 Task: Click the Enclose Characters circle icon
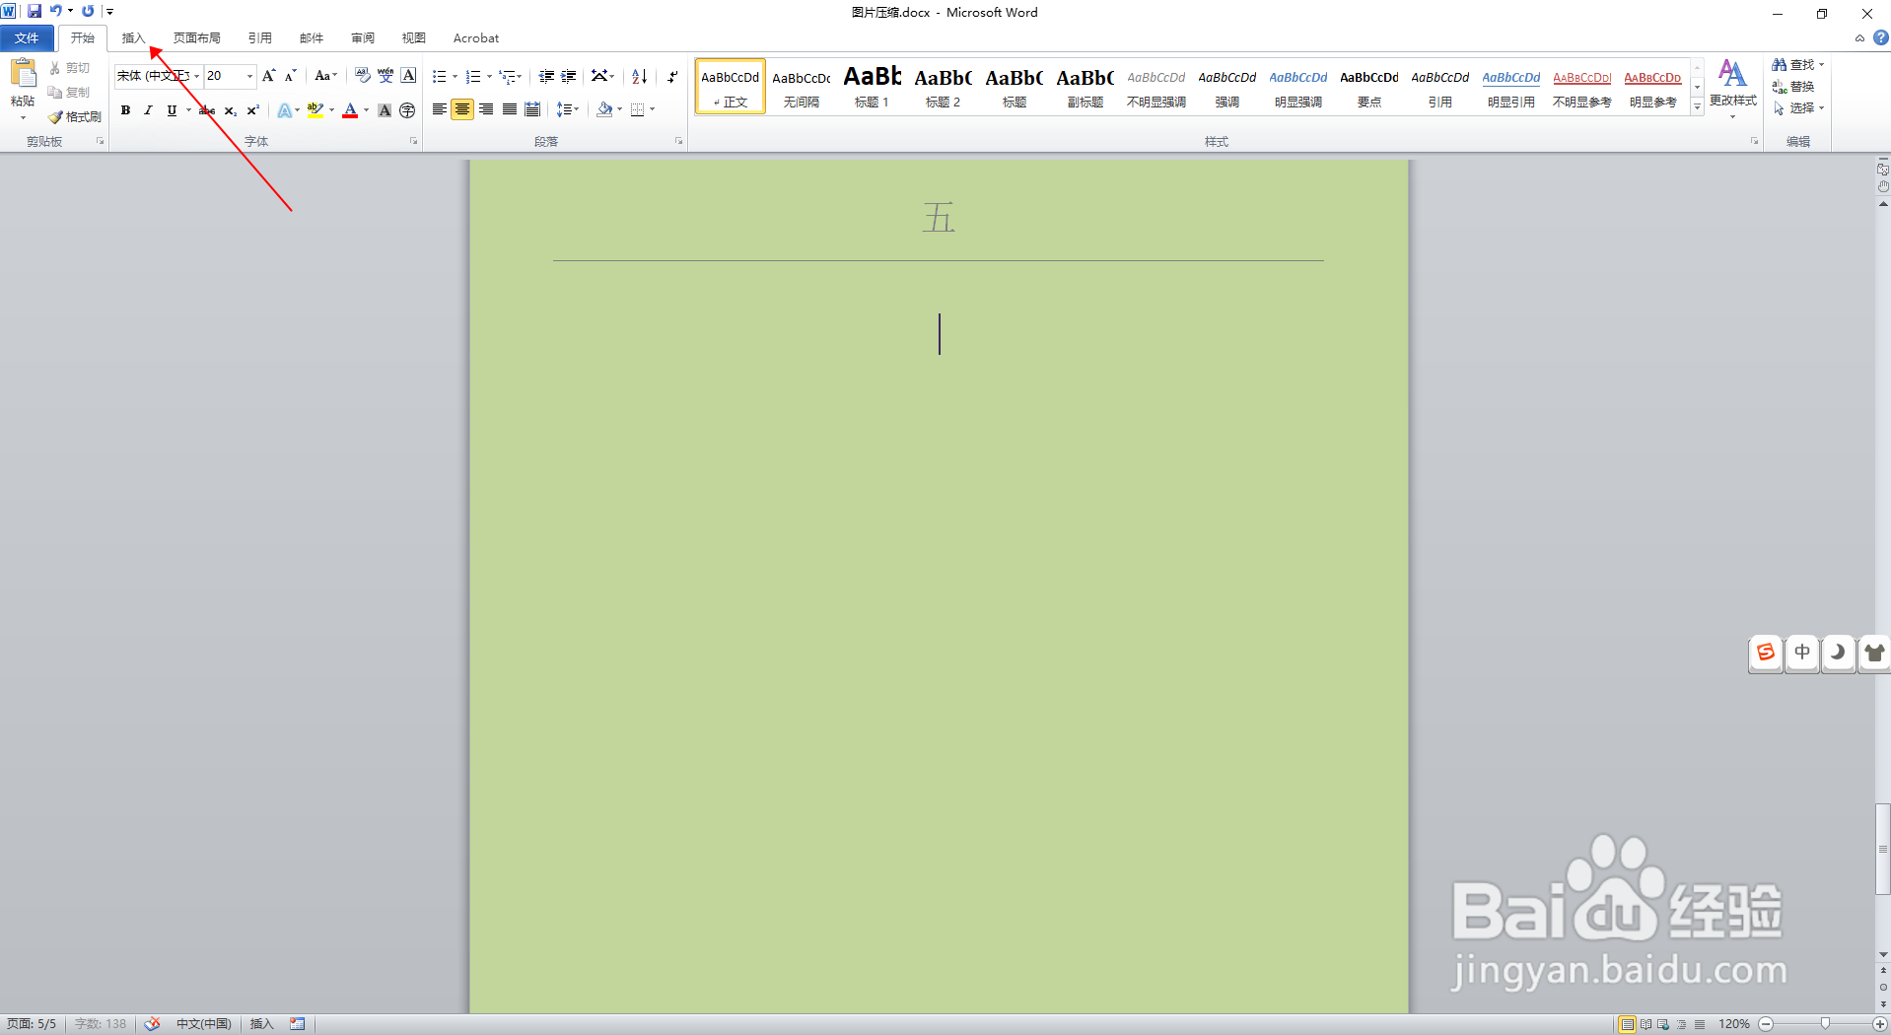(407, 110)
